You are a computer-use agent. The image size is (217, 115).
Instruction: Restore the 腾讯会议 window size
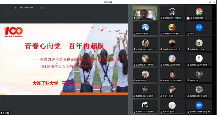click(210, 2)
